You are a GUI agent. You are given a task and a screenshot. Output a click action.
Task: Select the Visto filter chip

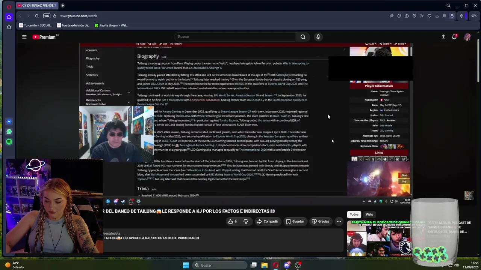pyautogui.click(x=369, y=214)
